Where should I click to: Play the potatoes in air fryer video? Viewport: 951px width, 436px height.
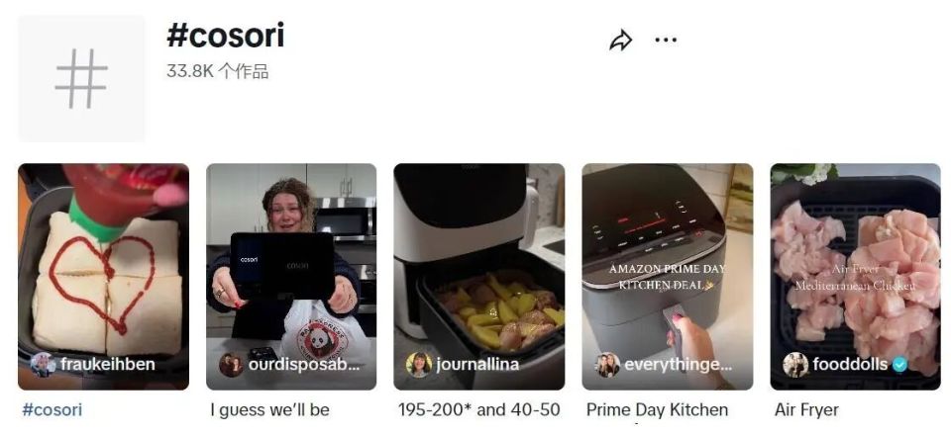tap(479, 277)
